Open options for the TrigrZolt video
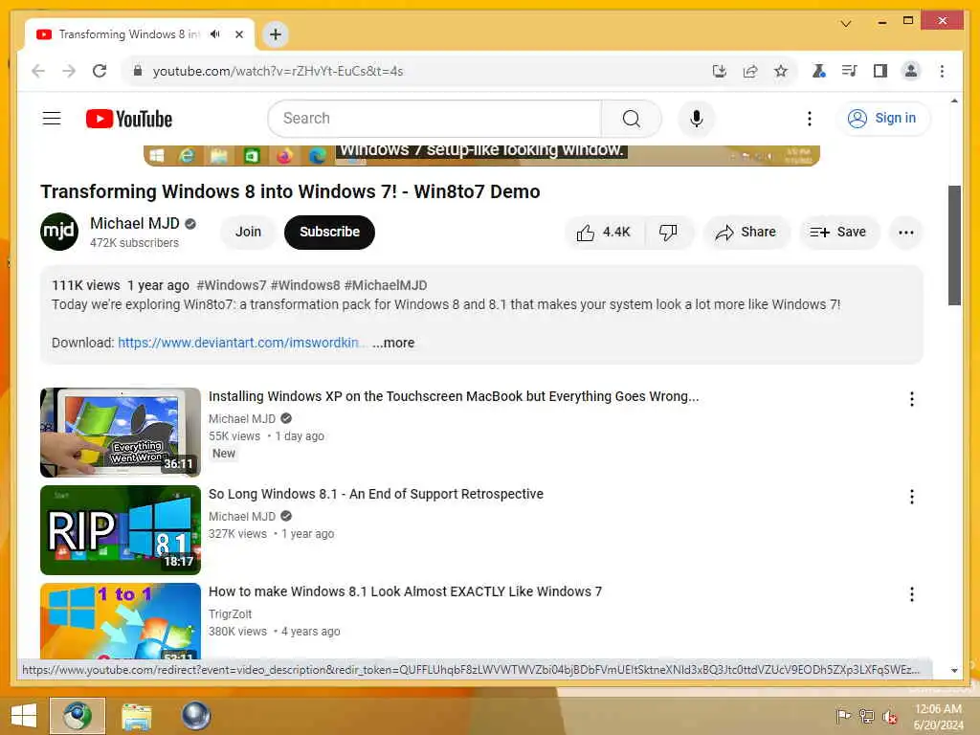 coord(912,593)
